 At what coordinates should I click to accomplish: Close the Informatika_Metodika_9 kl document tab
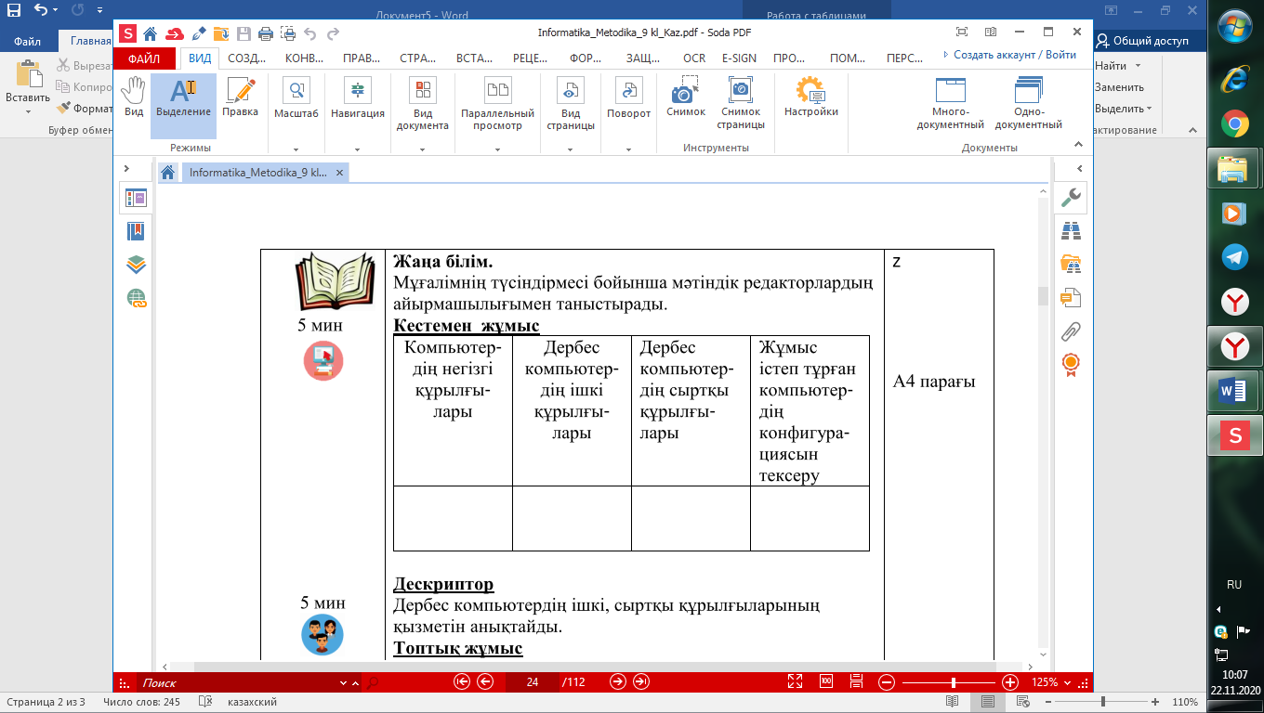[x=340, y=173]
